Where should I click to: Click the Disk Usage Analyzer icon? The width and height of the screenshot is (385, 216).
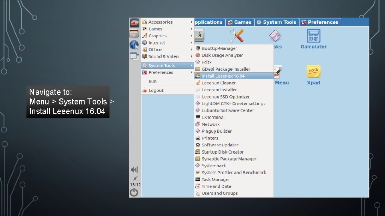coord(198,55)
